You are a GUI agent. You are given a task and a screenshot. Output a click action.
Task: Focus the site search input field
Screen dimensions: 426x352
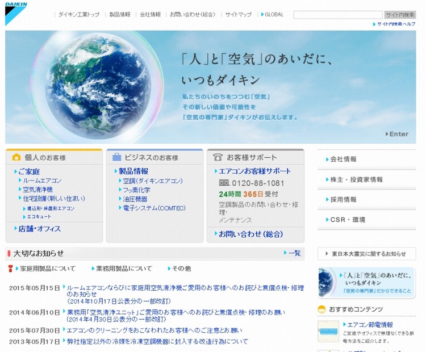pyautogui.click(x=338, y=15)
